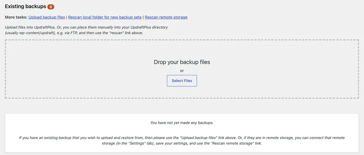Click the Select Files button
Screen dimensions: 364x155
click(x=182, y=81)
